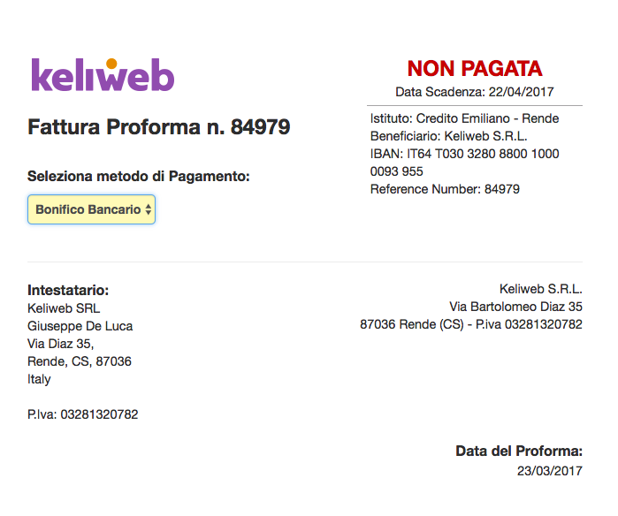Click the Reference Number: 84979 line
The width and height of the screenshot is (618, 516).
(x=445, y=189)
